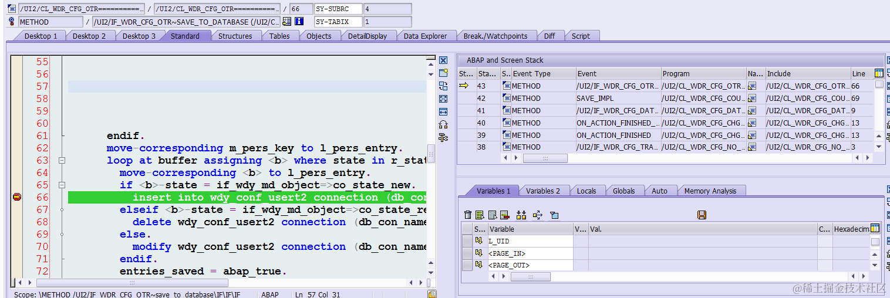
Task: Click the gear icon next to the METHOD field
Action: (x=12, y=22)
